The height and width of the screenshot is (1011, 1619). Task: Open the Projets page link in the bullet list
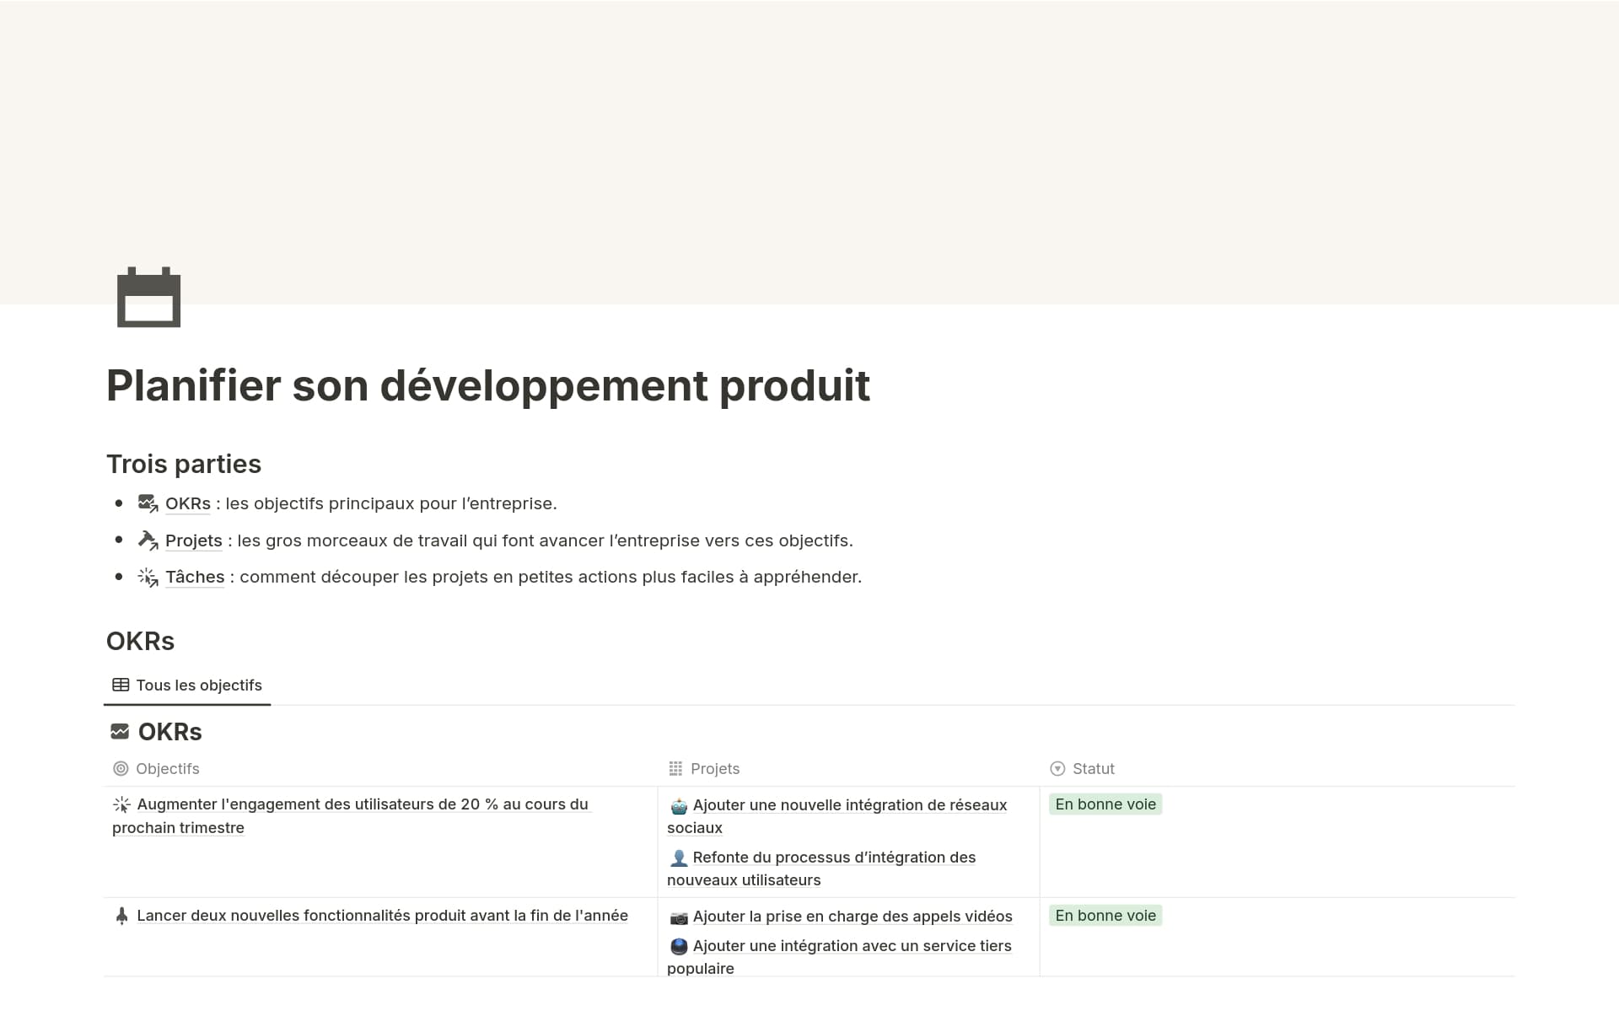point(193,540)
